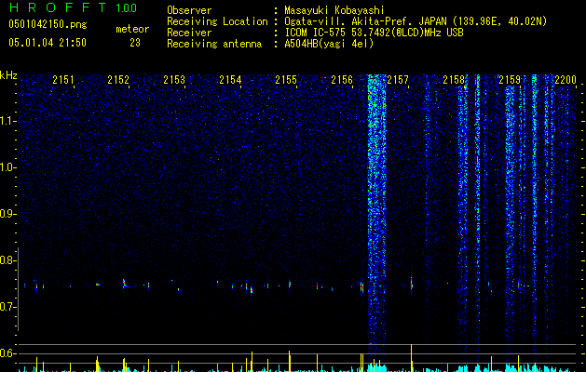
Task: Click the 0.8 kHz axis label
Action: point(7,260)
